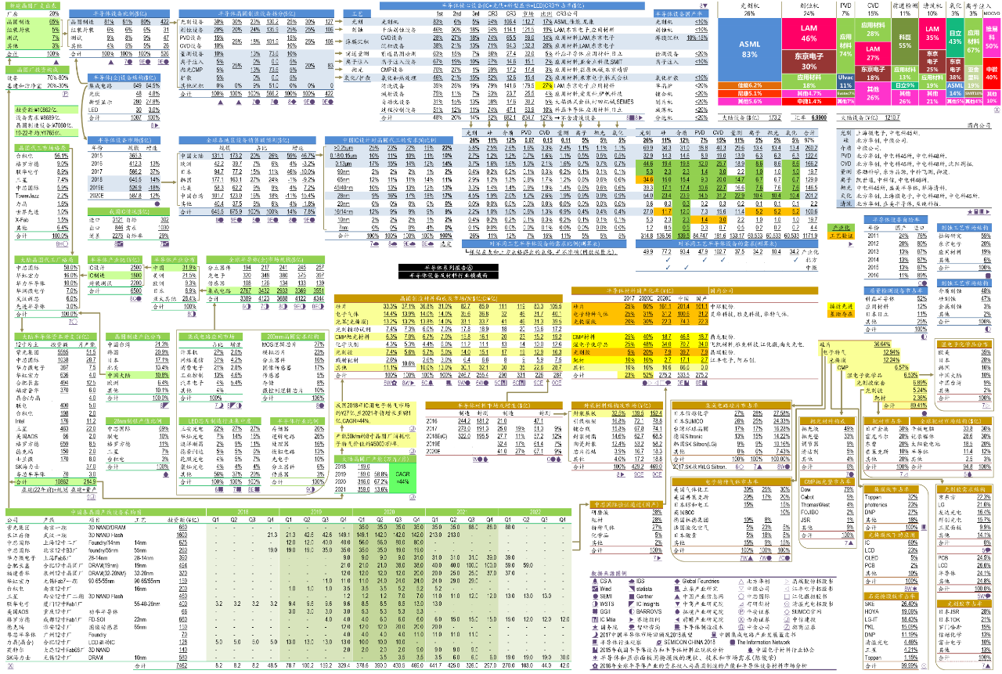
Task: Click the (P) source marker under 晶圆厂投资构成
Action: pyautogui.click(x=65, y=94)
